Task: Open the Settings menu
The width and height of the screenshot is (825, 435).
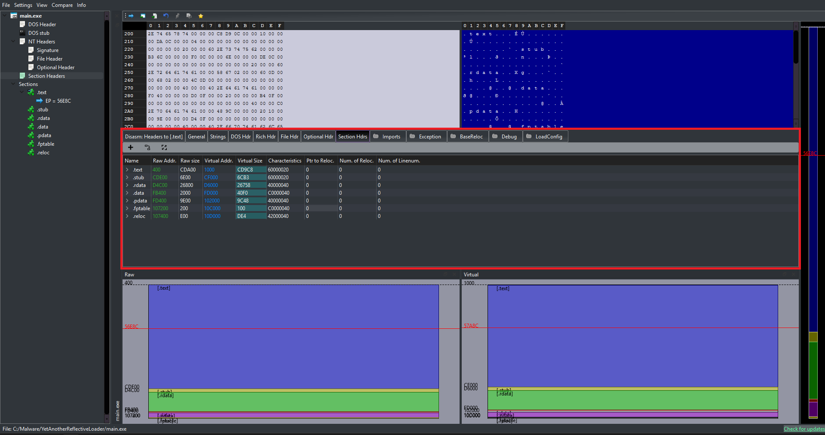Action: click(23, 5)
